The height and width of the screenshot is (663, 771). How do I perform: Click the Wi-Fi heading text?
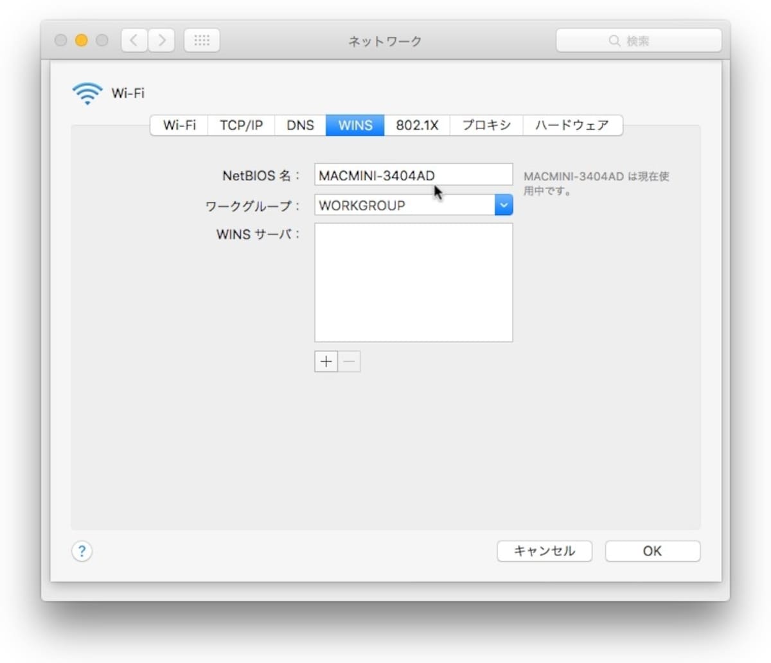[128, 93]
